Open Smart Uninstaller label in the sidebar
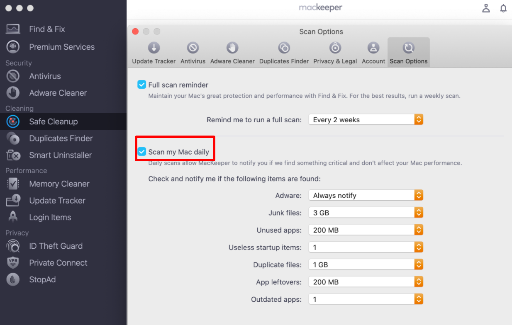This screenshot has height=325, width=512. pyautogui.click(x=61, y=155)
